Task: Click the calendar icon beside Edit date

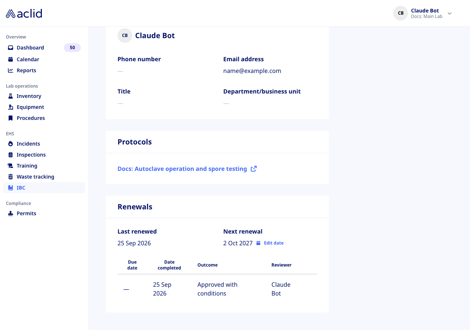Action: pos(258,243)
